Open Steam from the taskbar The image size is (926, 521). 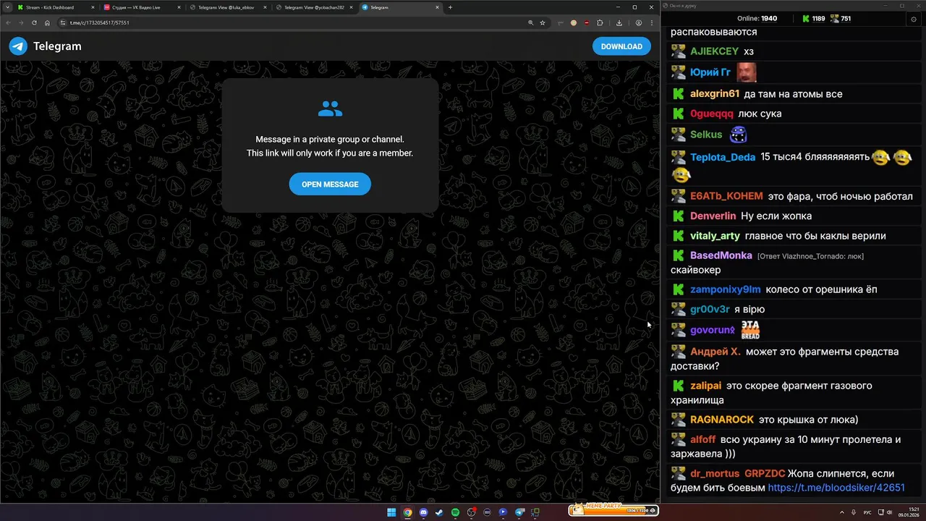pyautogui.click(x=439, y=512)
